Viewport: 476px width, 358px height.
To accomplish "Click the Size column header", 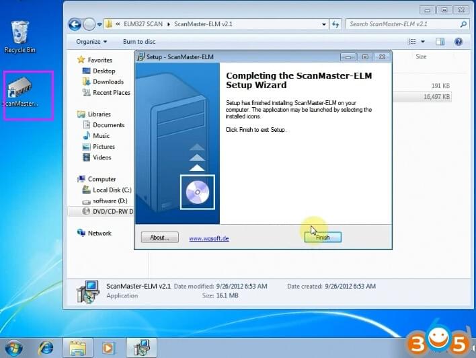I will (x=421, y=57).
